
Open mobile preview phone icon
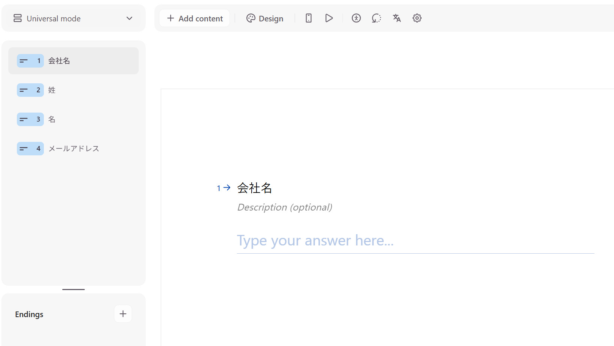pos(308,18)
